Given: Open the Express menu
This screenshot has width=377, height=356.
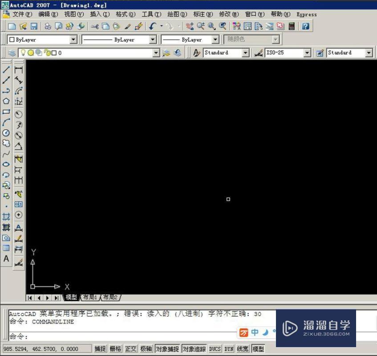Looking at the screenshot, I should click(307, 14).
